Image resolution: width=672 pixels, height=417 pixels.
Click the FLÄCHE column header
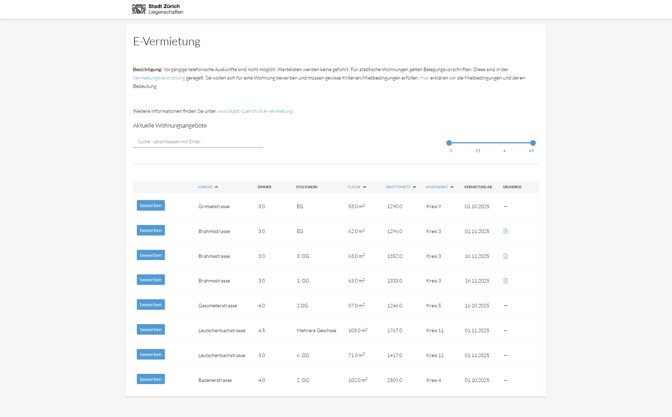[x=354, y=187]
